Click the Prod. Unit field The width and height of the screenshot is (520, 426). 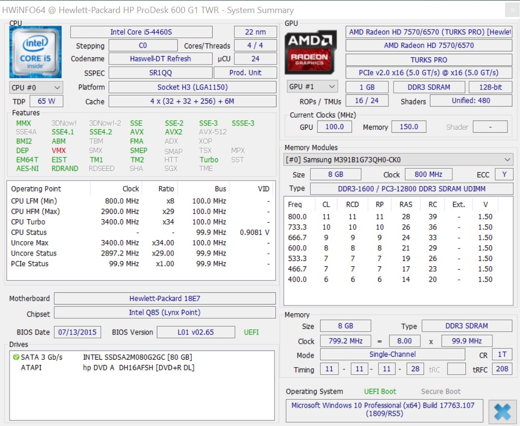[245, 73]
